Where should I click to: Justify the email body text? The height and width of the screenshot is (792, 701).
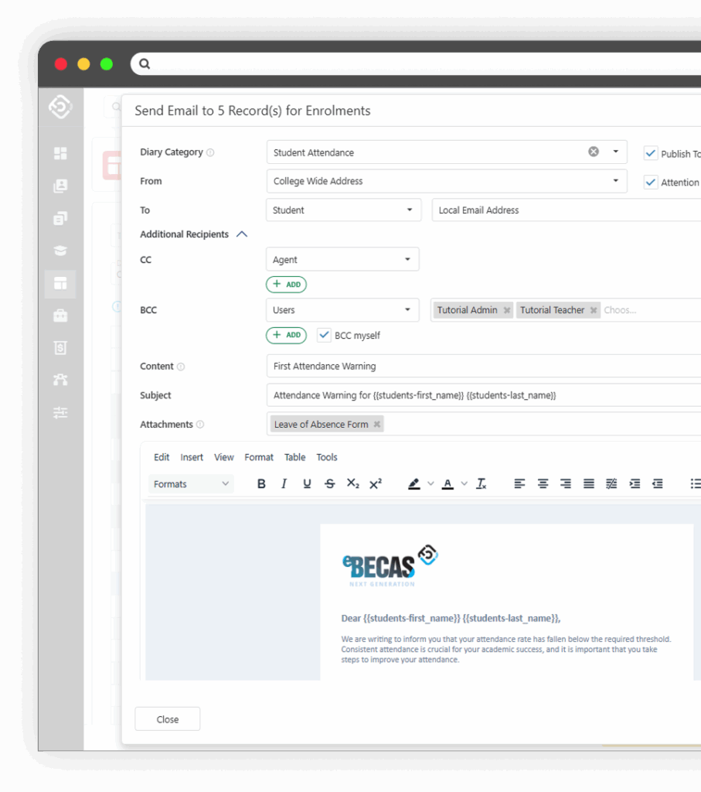pos(588,484)
